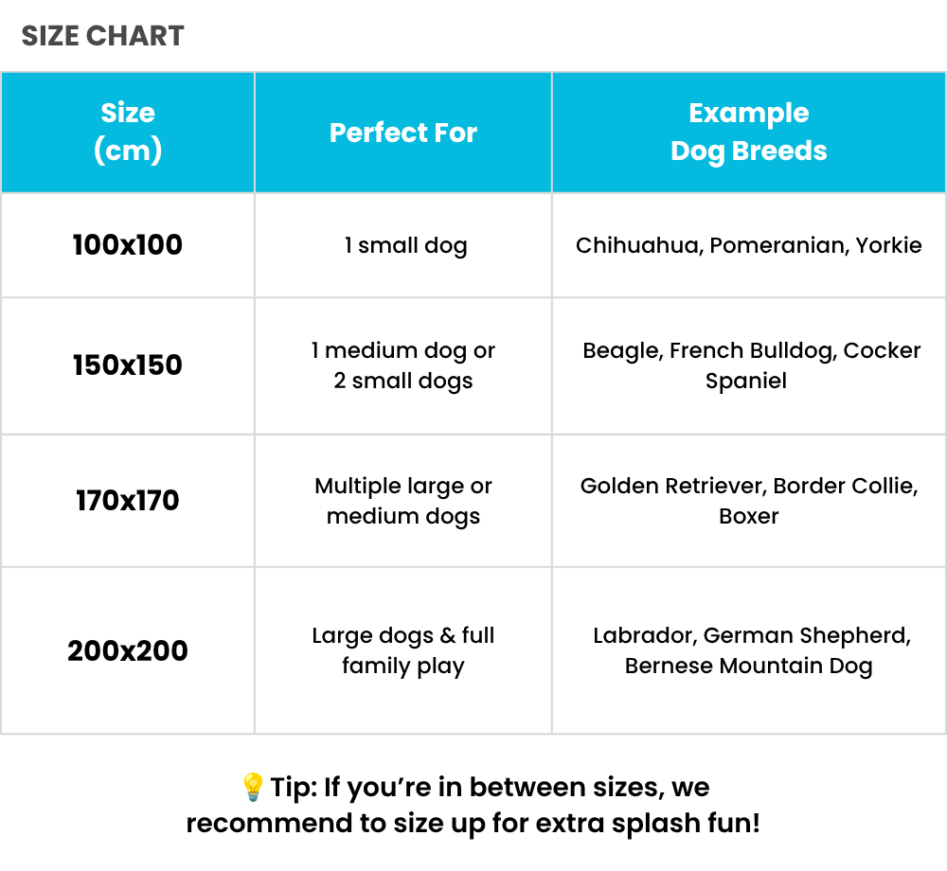Click the 'Tip: If you're in between sizes' text
Image resolution: width=947 pixels, height=871 pixels.
click(x=490, y=787)
